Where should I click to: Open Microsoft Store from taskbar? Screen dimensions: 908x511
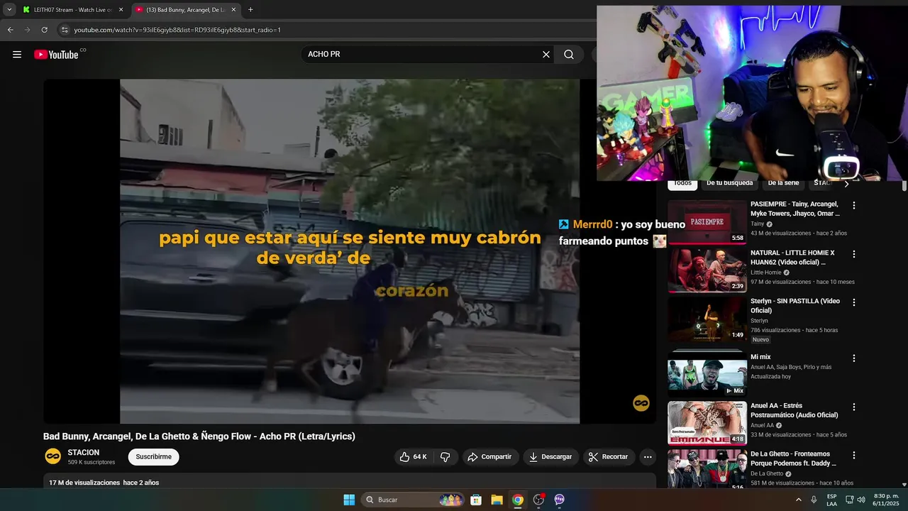(476, 500)
